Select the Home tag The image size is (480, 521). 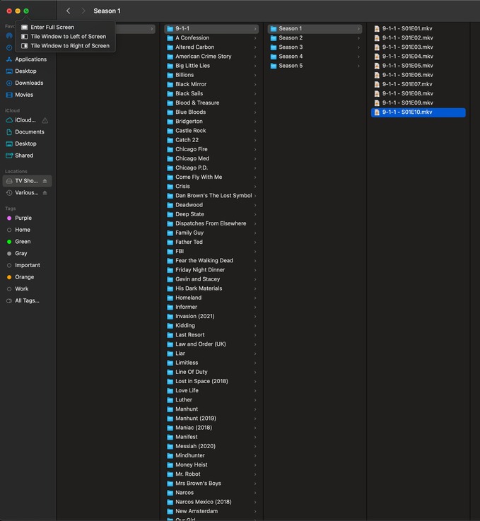coord(27,230)
